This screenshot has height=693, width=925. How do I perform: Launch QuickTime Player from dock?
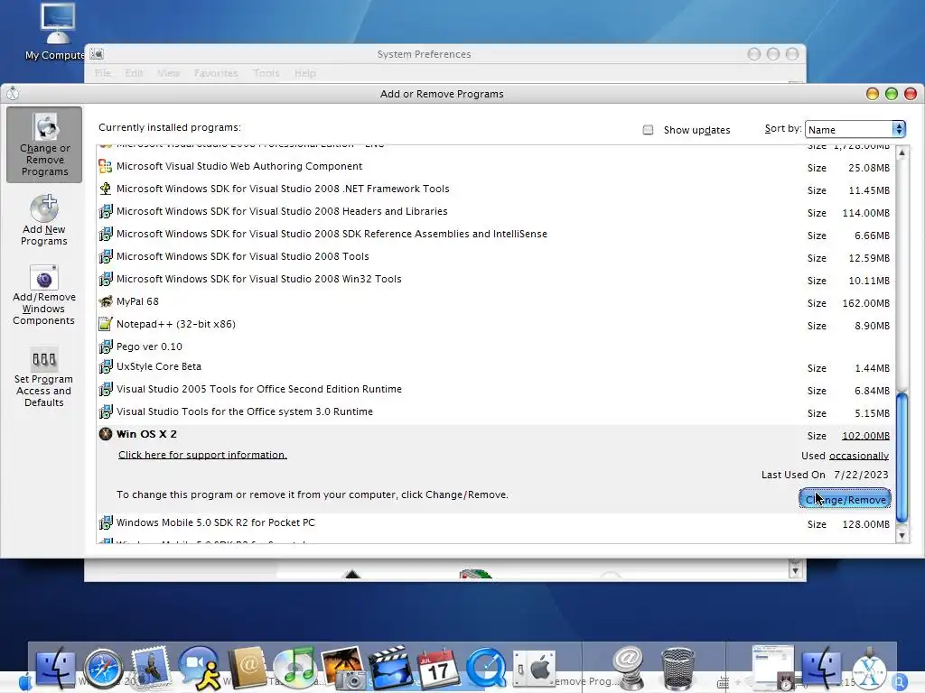pyautogui.click(x=486, y=669)
